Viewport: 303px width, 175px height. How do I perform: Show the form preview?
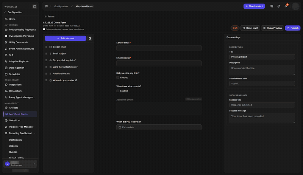click(272, 28)
